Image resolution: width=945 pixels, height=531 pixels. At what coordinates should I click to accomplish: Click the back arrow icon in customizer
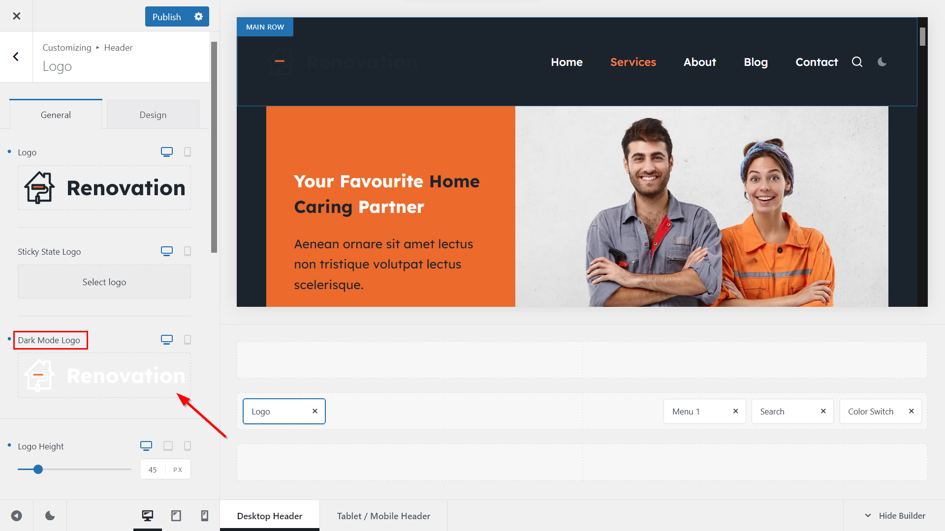click(x=16, y=57)
